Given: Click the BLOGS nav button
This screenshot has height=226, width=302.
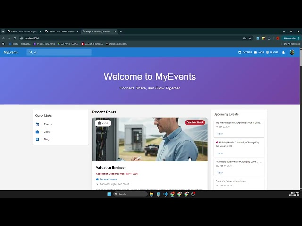Looking at the screenshot, I should pos(272,52).
